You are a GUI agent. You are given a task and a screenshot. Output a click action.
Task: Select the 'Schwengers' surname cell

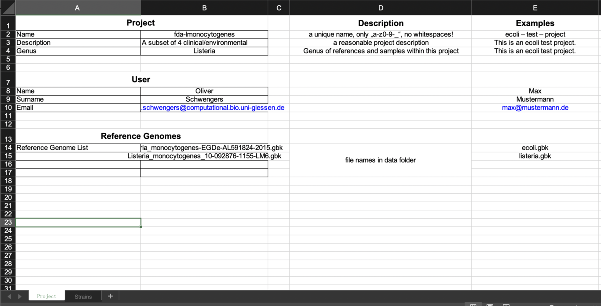[204, 99]
